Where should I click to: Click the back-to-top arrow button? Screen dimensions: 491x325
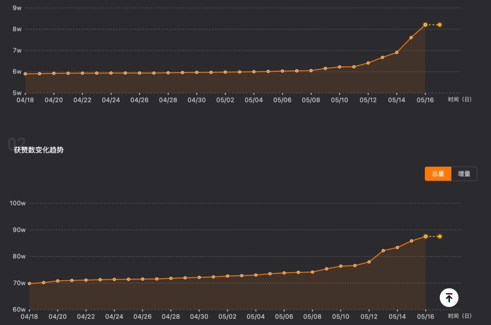tap(449, 298)
